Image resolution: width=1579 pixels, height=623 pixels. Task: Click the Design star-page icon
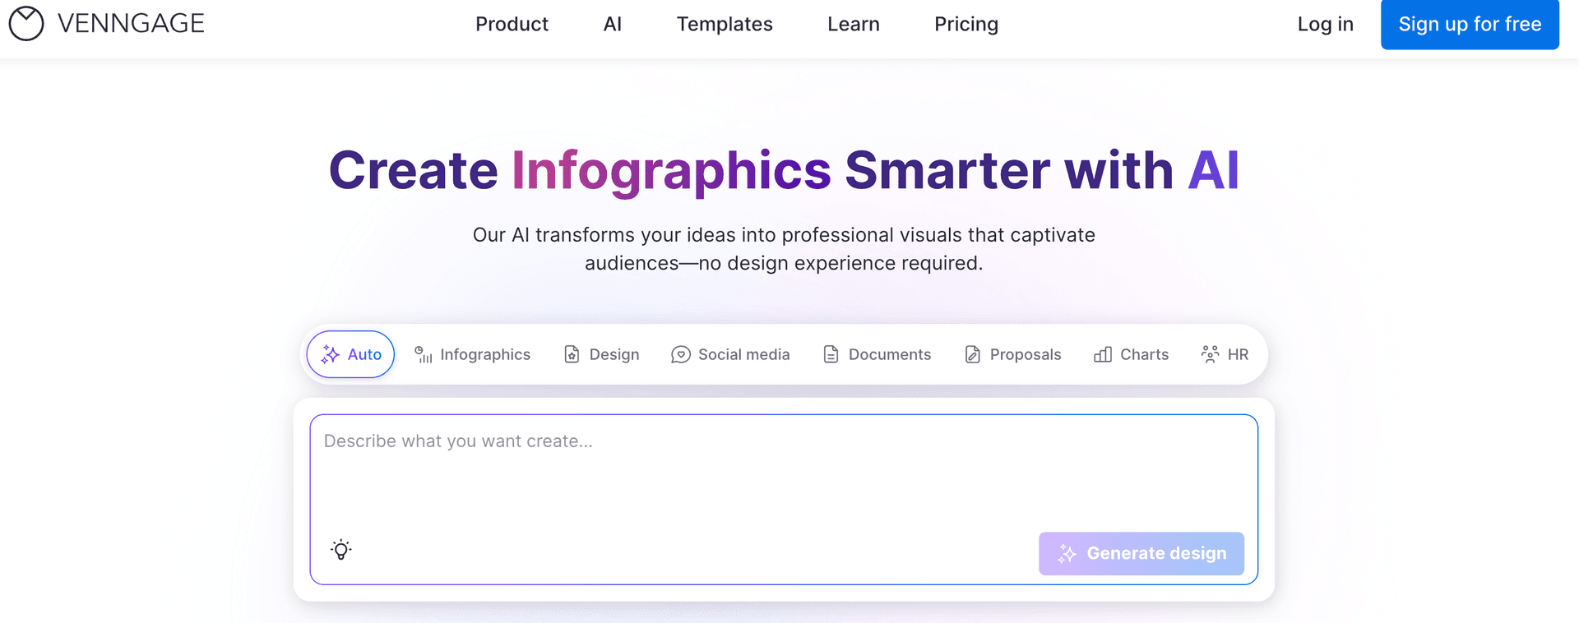click(x=572, y=354)
